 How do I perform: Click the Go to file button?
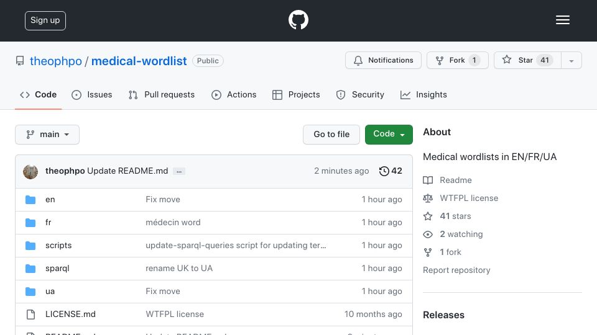(x=331, y=135)
